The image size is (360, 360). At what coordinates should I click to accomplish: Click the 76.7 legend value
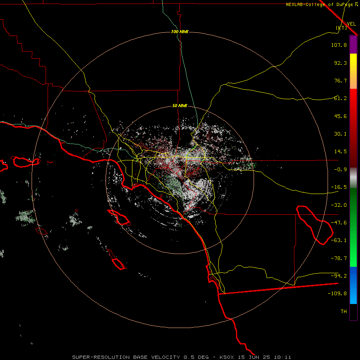click(340, 80)
